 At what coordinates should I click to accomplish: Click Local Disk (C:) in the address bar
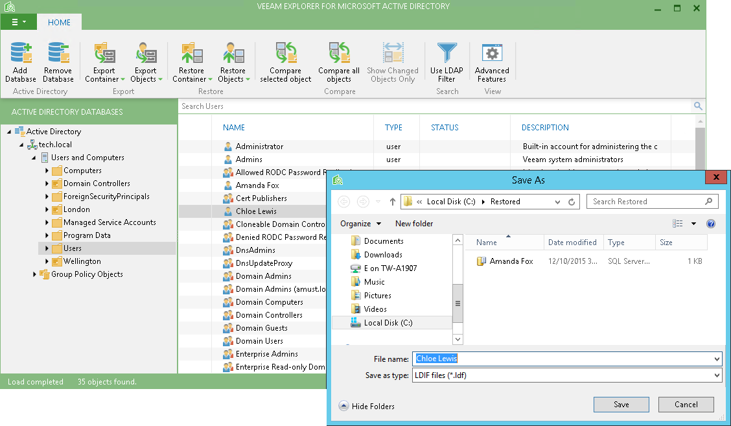point(451,202)
